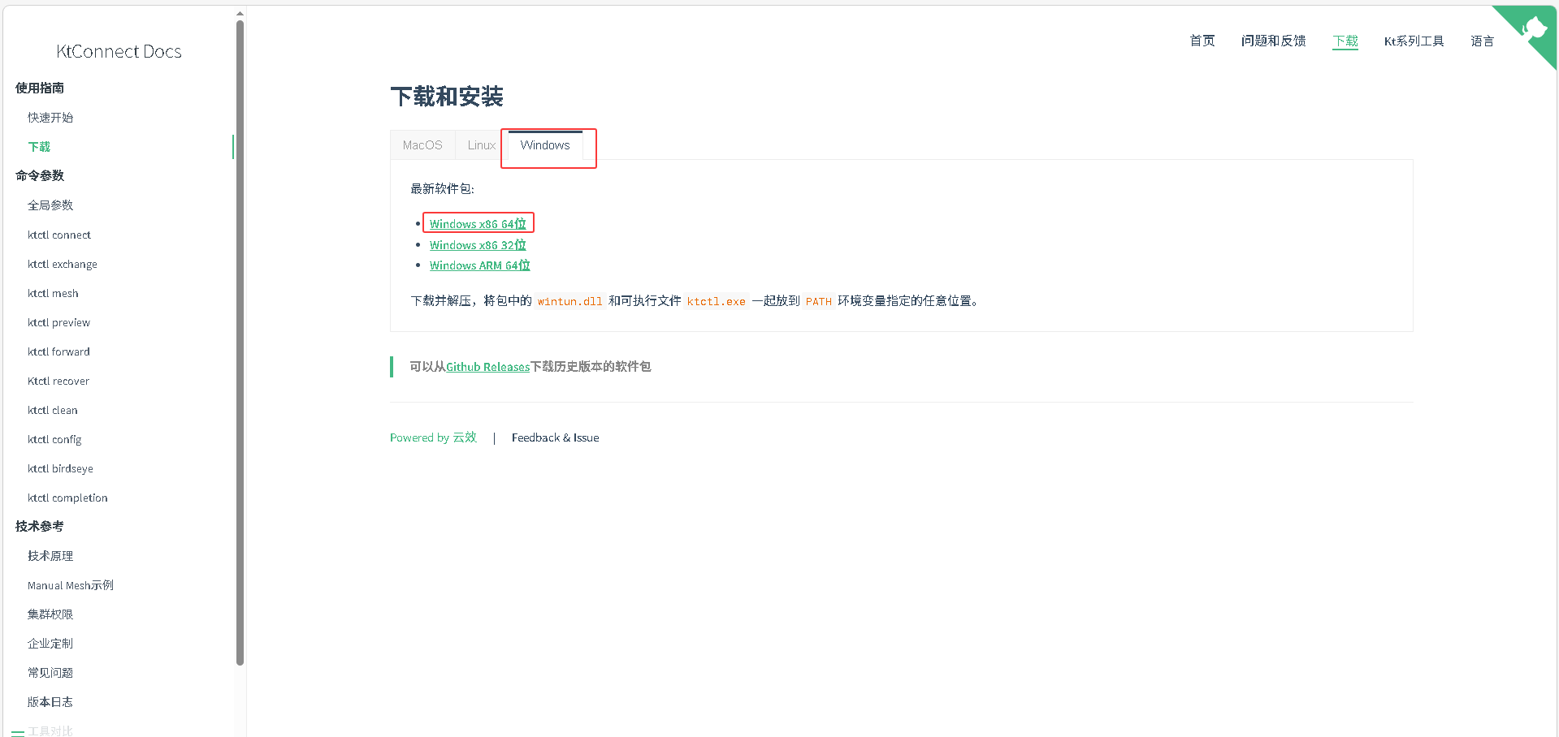This screenshot has width=1559, height=737.
Task: Open 首页 in top navigation
Action: click(x=1202, y=41)
